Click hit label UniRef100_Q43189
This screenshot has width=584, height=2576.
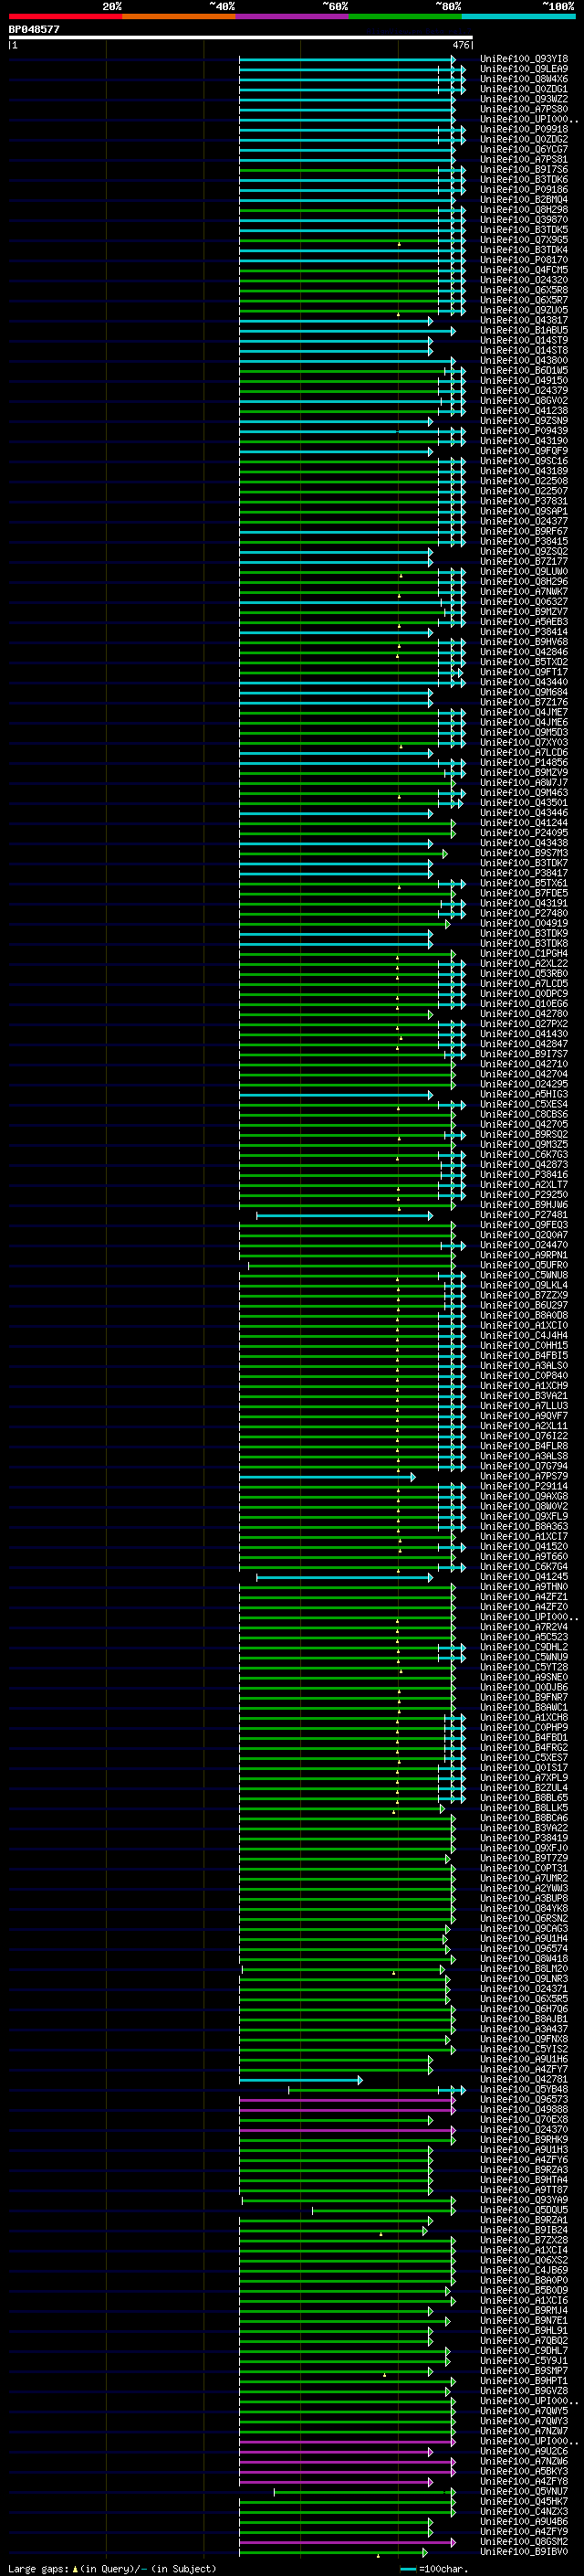[524, 471]
